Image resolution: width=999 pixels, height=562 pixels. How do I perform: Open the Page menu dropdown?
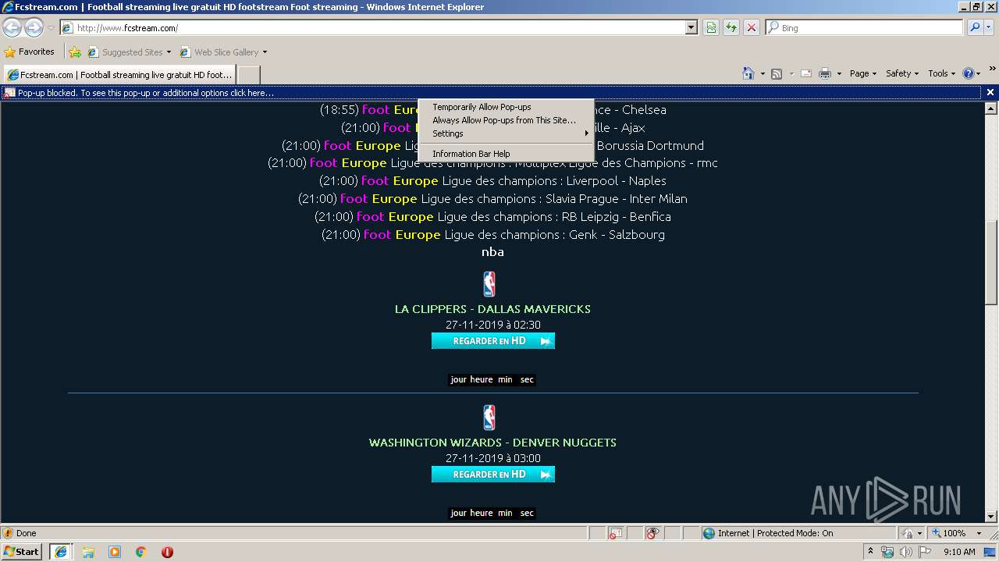(x=863, y=73)
